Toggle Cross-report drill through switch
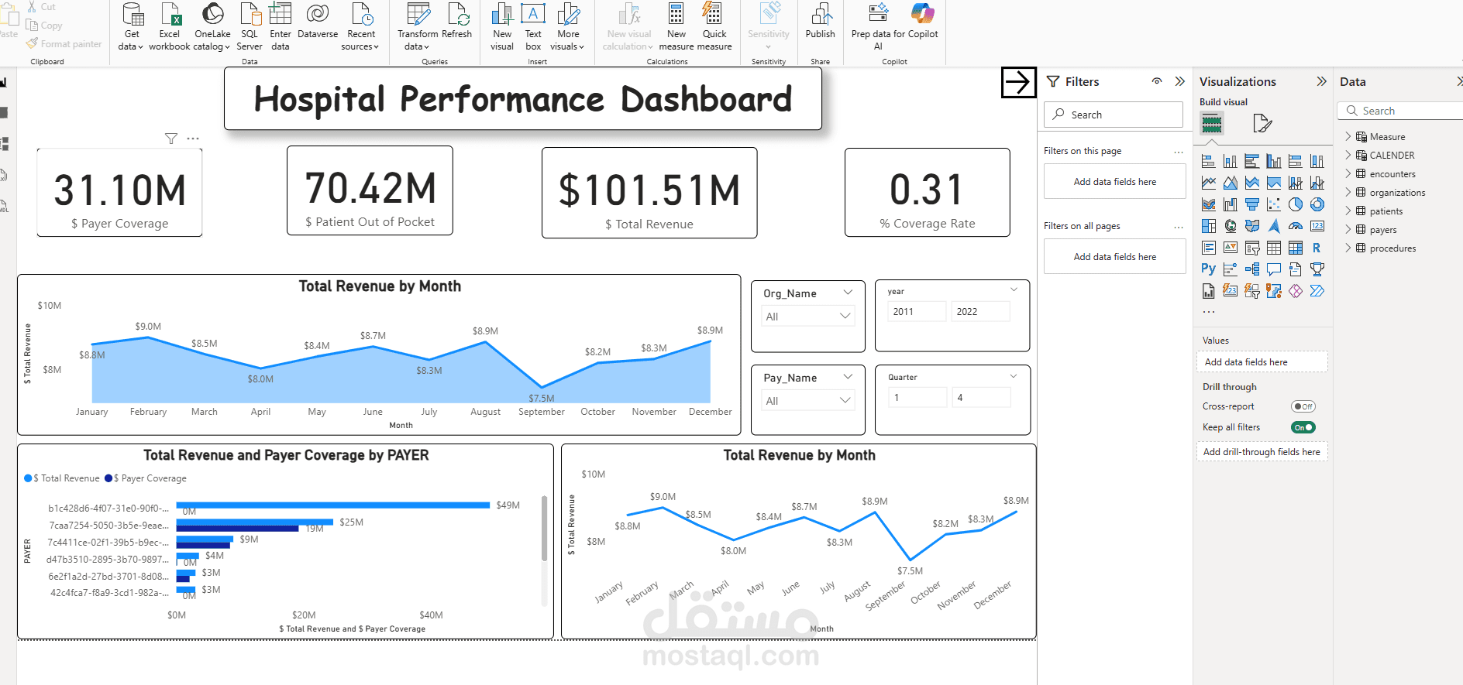Image resolution: width=1463 pixels, height=685 pixels. point(1303,406)
